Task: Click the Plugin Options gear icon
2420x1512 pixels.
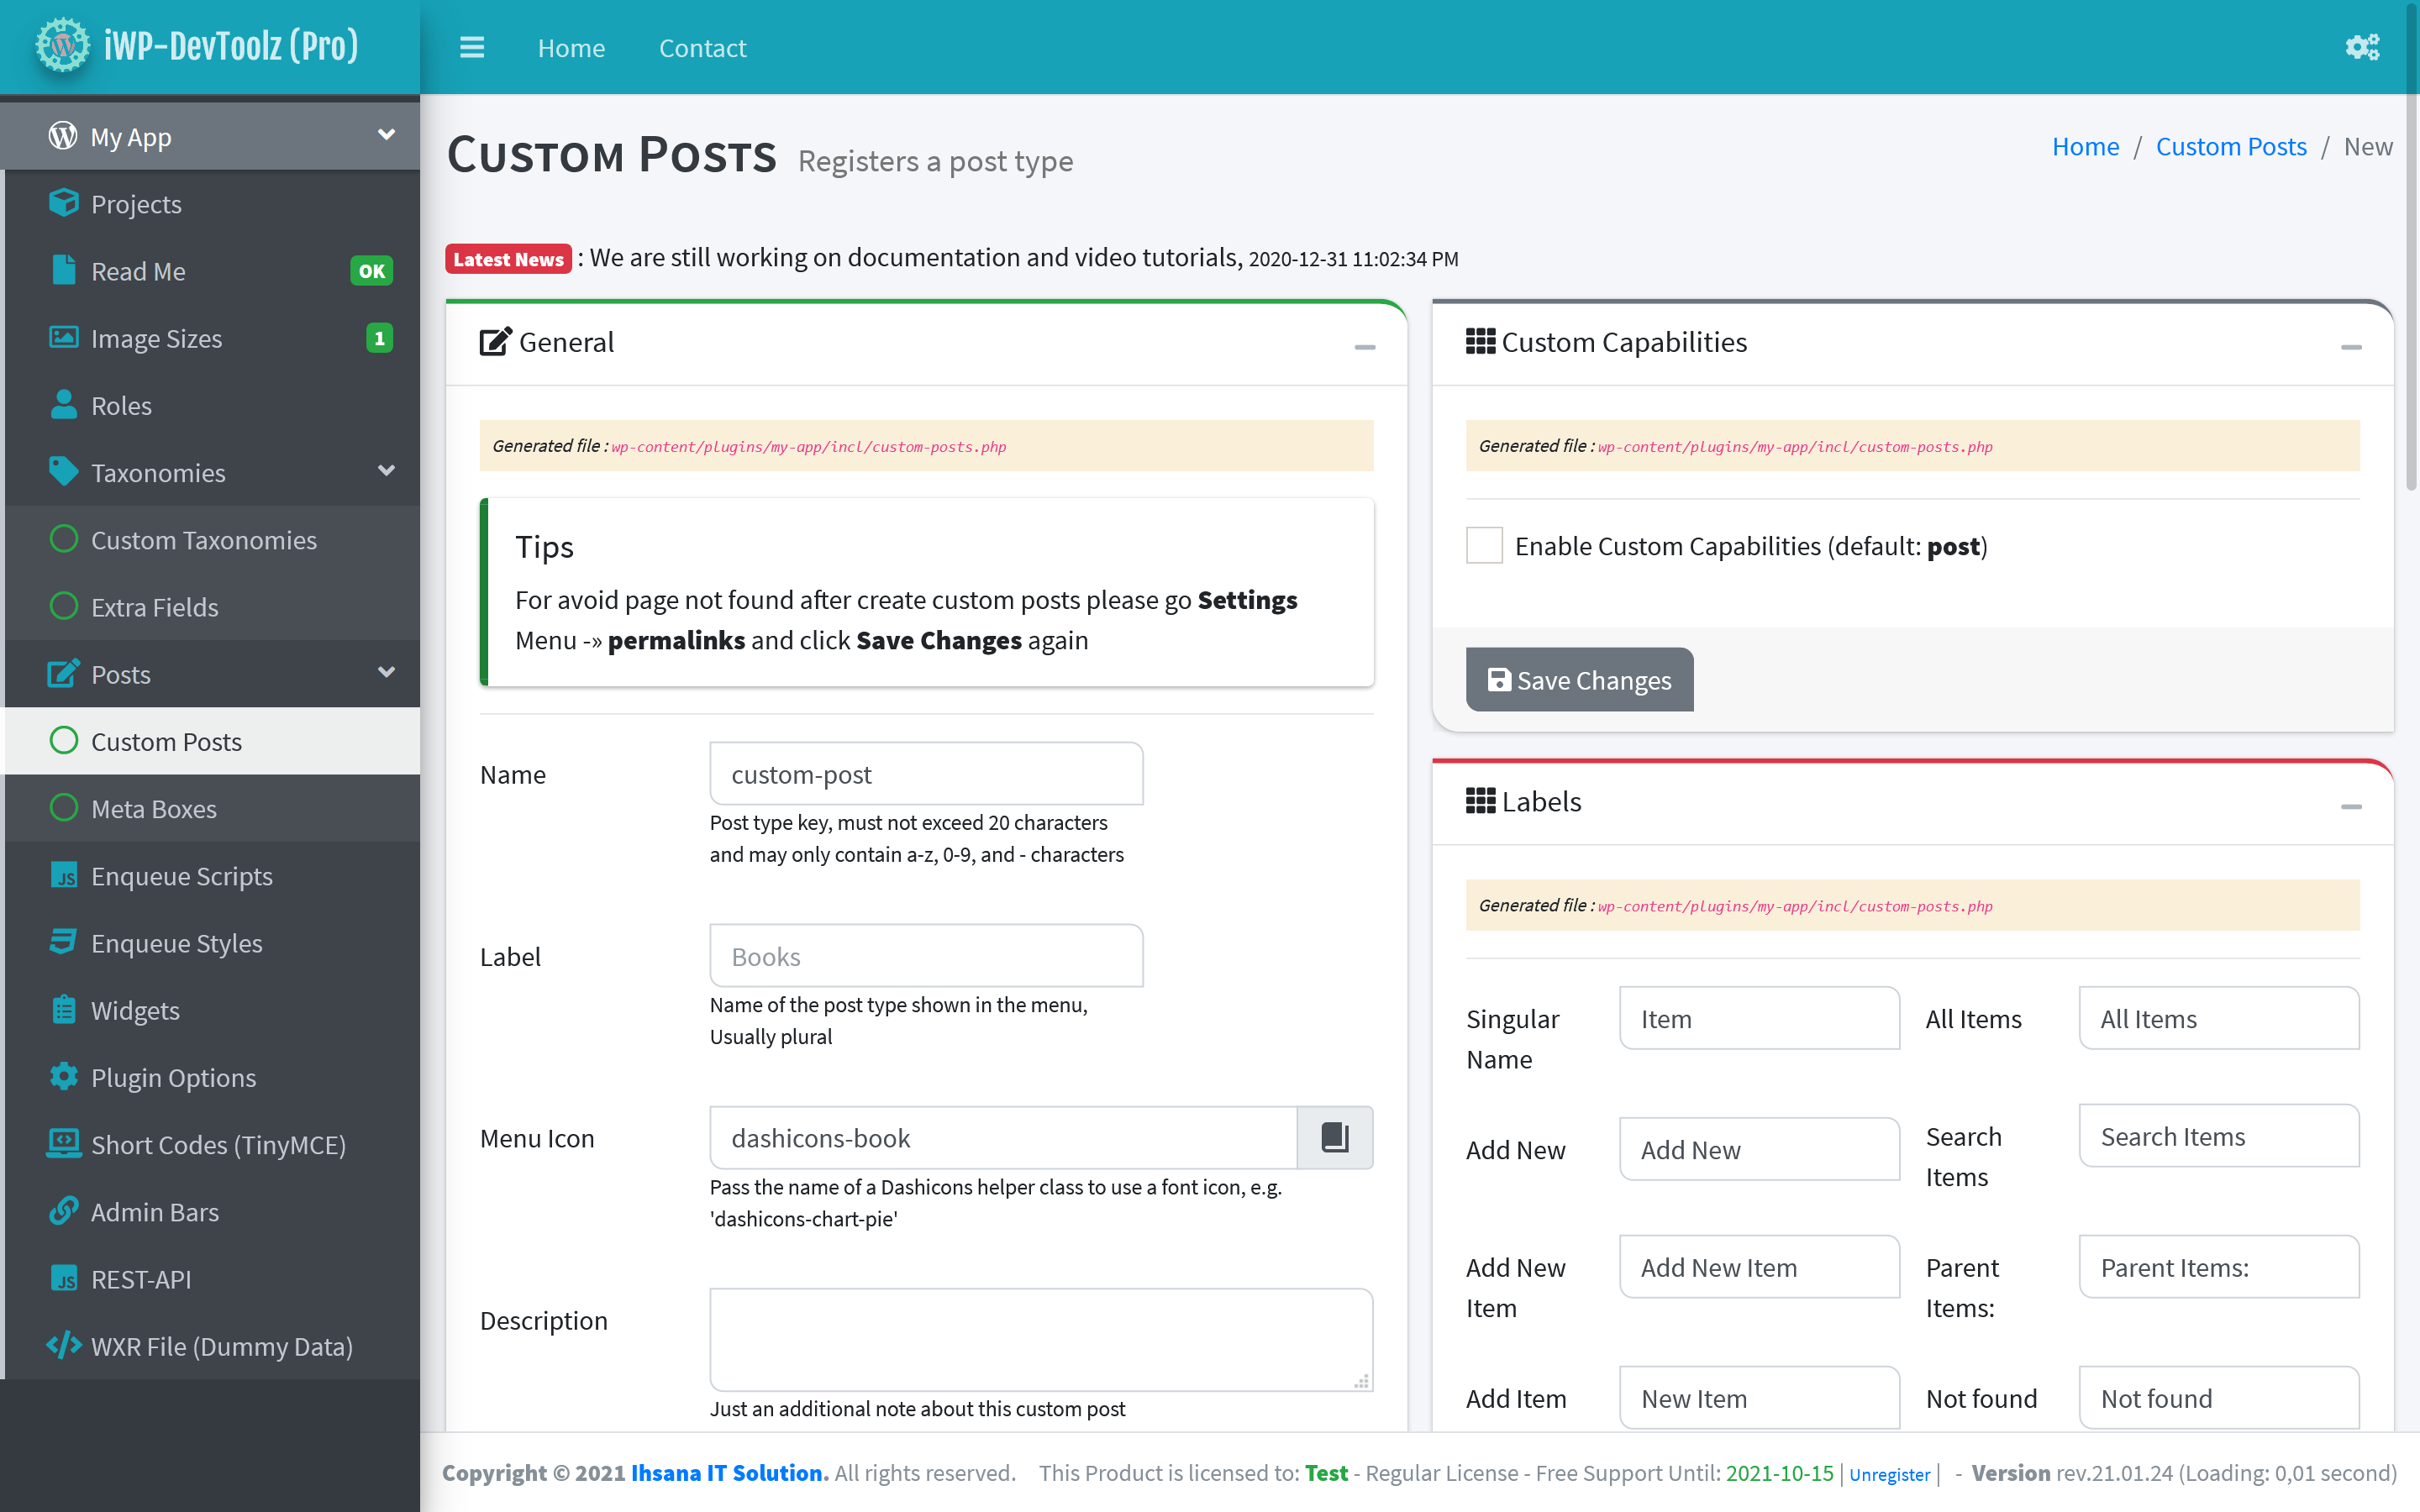Action: (x=63, y=1076)
